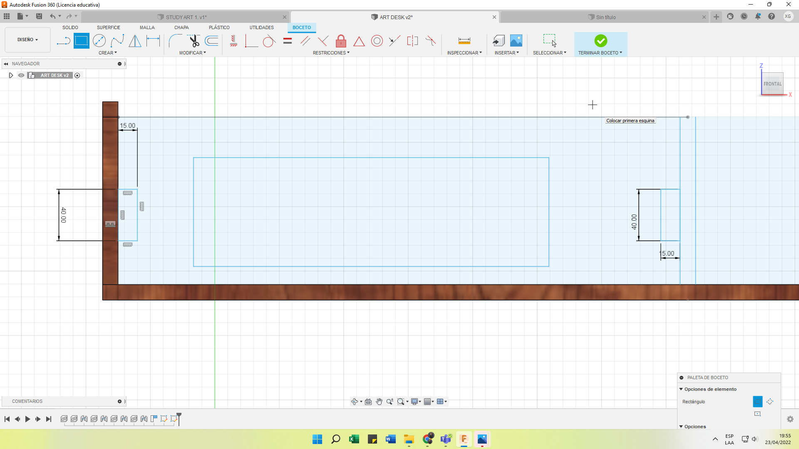Click the Select tool icon
Image resolution: width=799 pixels, height=449 pixels.
pyautogui.click(x=550, y=41)
